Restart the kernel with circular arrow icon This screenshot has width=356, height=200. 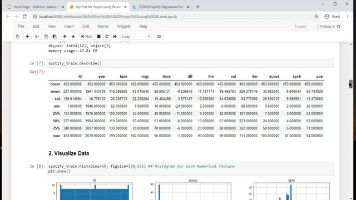point(107,37)
